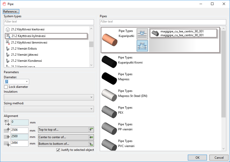
Task: Click the Pipes filter text field
Action: point(162,22)
